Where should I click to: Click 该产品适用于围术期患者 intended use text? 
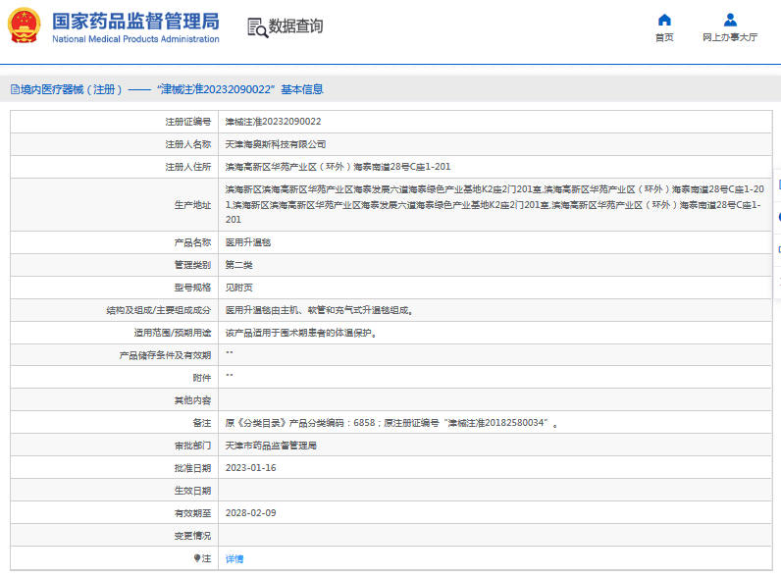pos(300,333)
